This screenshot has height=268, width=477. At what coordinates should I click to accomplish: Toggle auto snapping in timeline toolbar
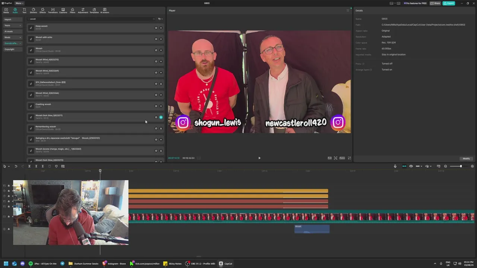[x=411, y=166]
